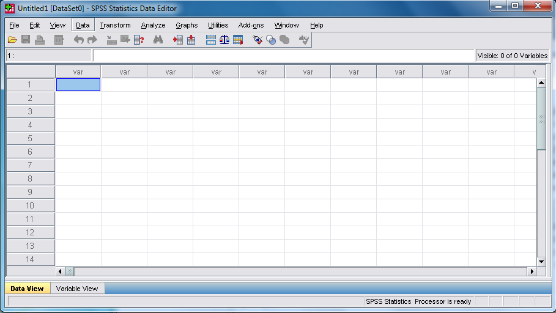Click the Select cases icon
The image size is (556, 313).
(x=238, y=40)
